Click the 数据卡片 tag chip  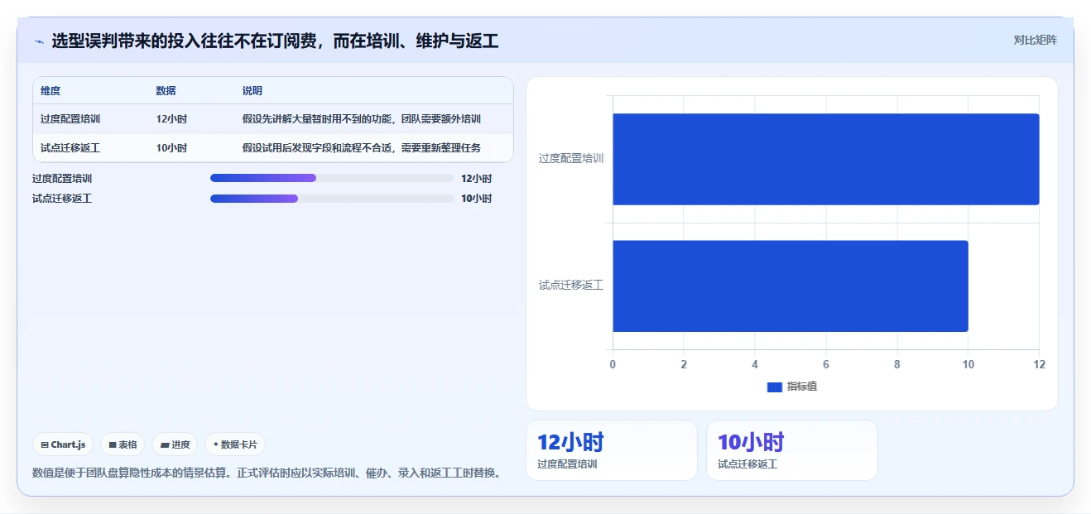click(x=235, y=444)
